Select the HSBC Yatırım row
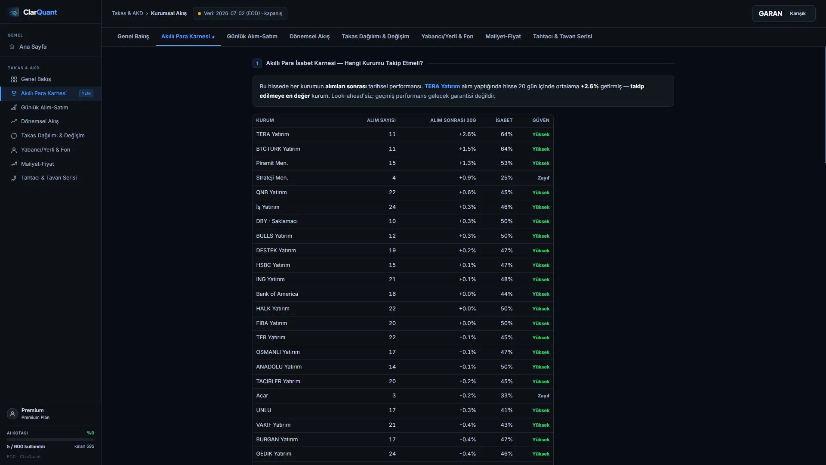The image size is (826, 465). pos(403,265)
